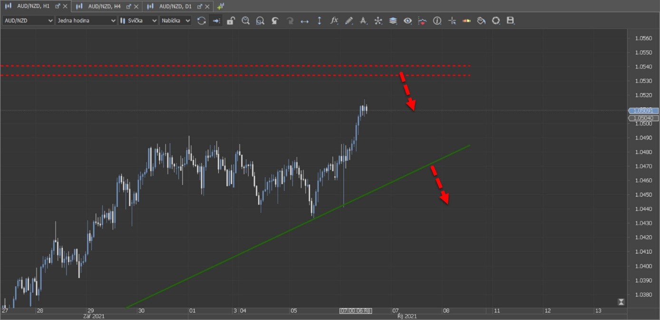Image resolution: width=660 pixels, height=320 pixels.
Task: Click the 07:00 06 Říj time label
Action: [356, 311]
